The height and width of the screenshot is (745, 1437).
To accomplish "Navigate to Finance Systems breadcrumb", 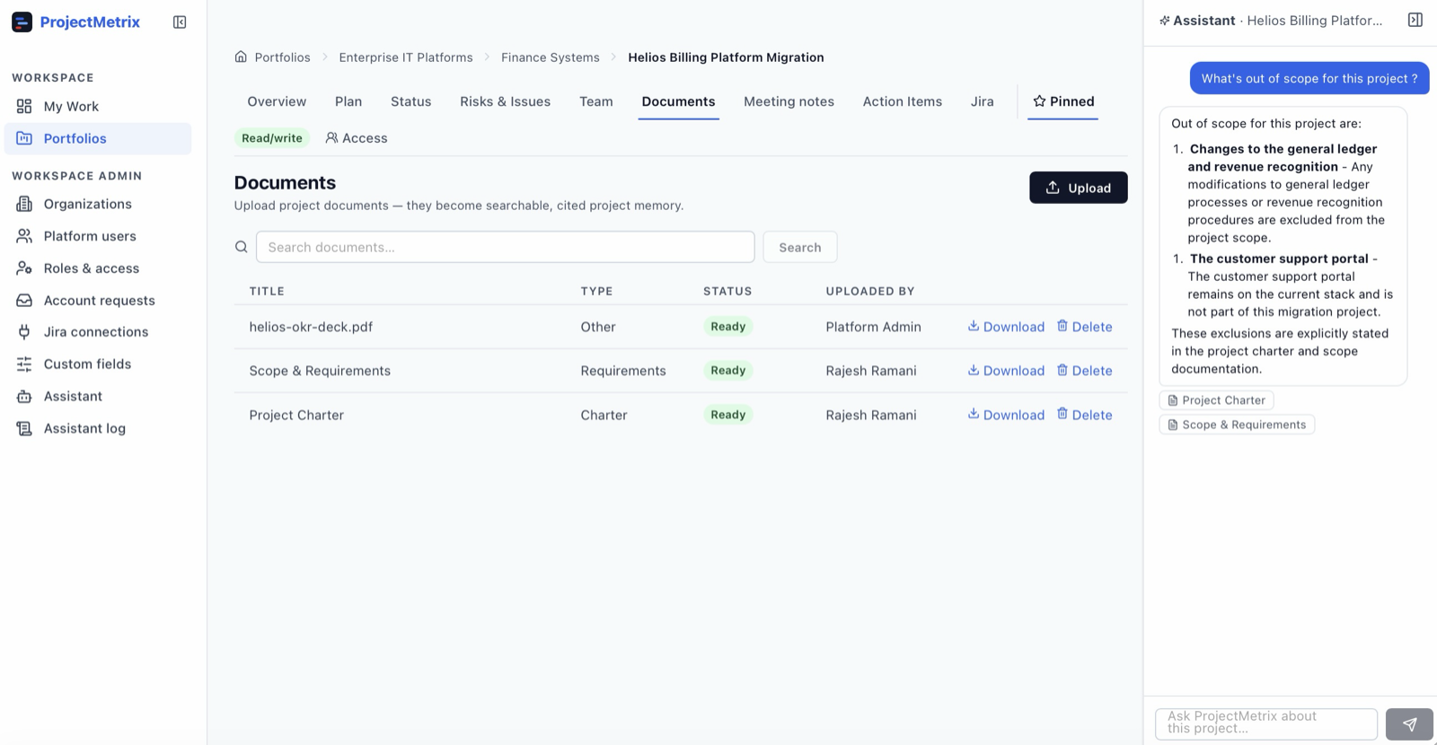I will 551,57.
